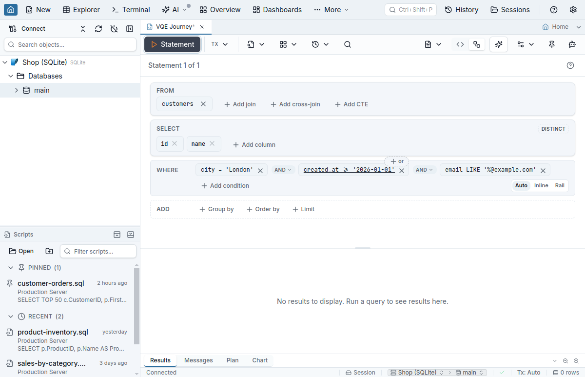Open the first AND operator dropdown

283,170
